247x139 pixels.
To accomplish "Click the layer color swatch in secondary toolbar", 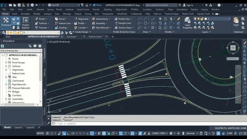I will click(x=22, y=32).
